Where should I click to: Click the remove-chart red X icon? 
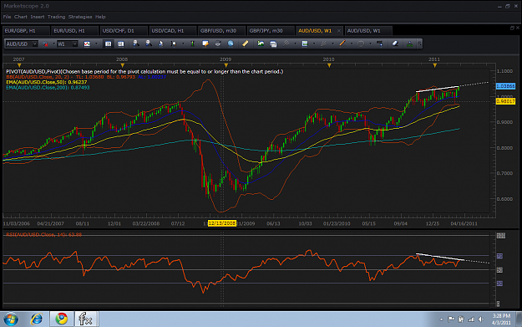45,43
